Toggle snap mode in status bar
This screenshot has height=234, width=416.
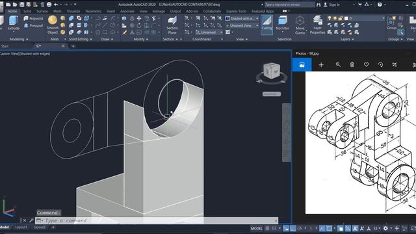point(274,228)
